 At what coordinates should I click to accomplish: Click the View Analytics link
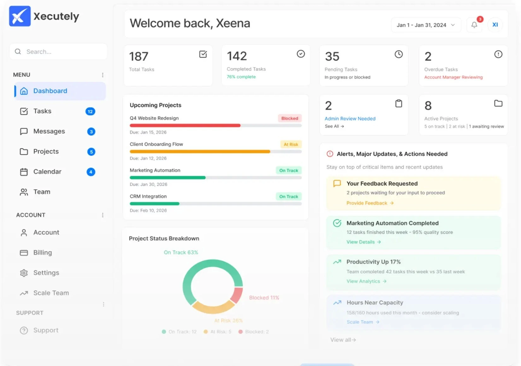tap(366, 281)
